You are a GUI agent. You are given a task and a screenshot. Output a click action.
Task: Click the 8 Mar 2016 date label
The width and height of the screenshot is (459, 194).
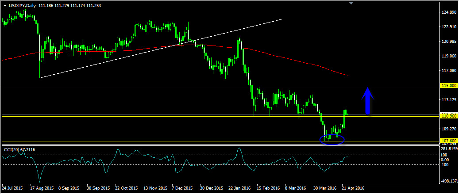tap(296, 188)
